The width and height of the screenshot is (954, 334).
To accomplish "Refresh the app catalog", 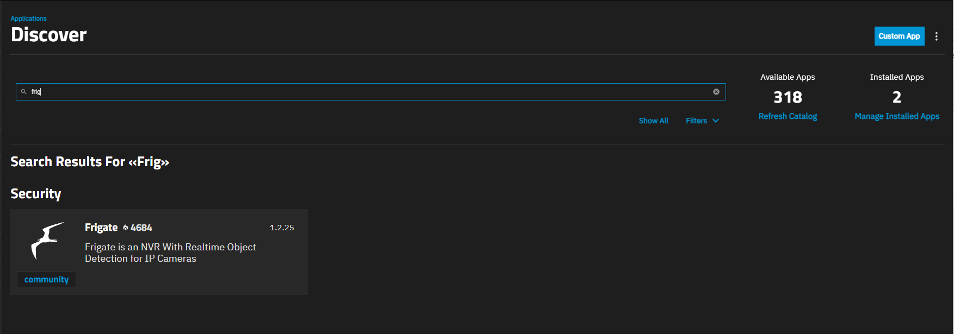I will tap(788, 116).
